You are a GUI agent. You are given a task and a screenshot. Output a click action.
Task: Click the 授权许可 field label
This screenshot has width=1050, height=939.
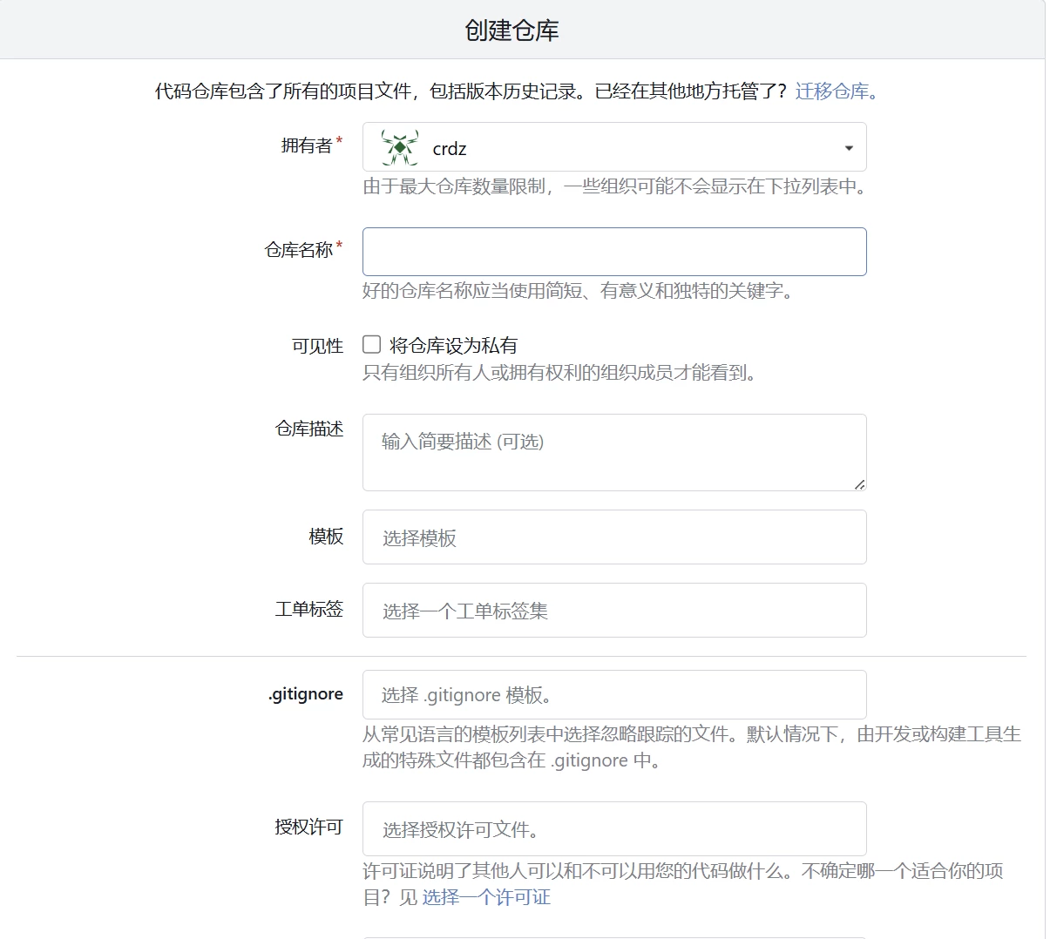(x=308, y=827)
